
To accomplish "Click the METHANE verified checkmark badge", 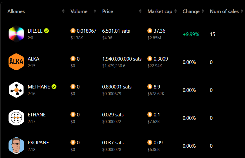I will coord(54,87).
